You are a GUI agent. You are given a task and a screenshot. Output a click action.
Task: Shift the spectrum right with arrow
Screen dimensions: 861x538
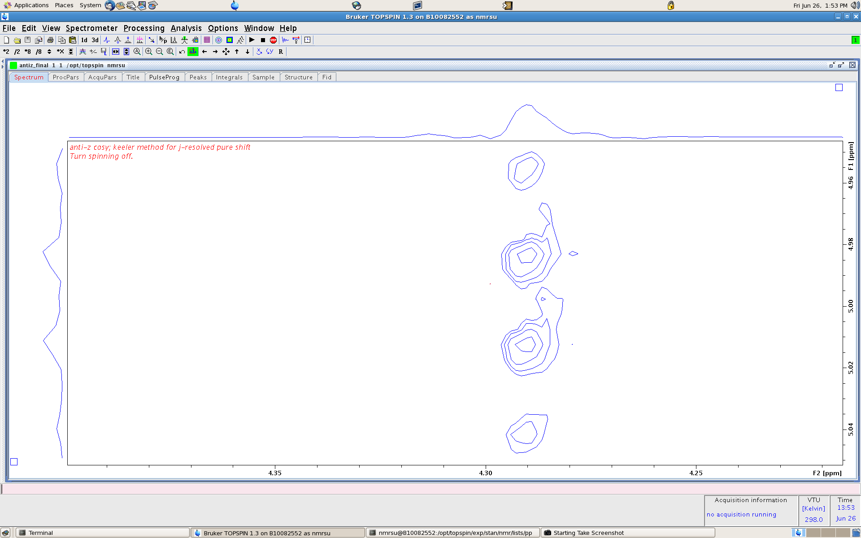215,52
